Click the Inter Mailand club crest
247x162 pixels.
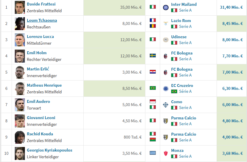pyautogui.click(x=166, y=8)
